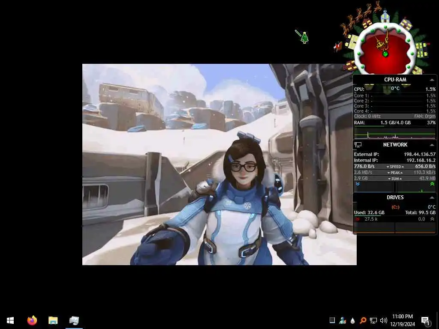Click the NETWORK panel title
Image resolution: width=439 pixels, height=329 pixels.
[395, 145]
